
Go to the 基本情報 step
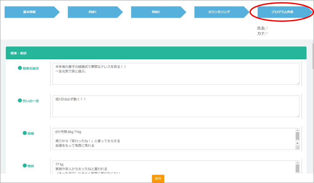(x=30, y=12)
